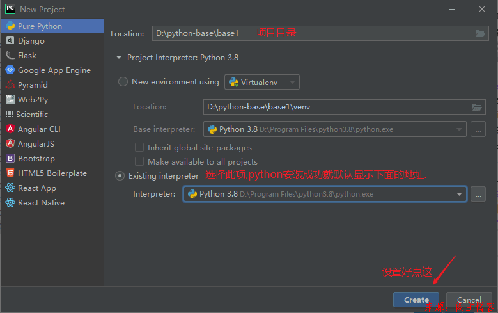The image size is (498, 313).
Task: Open ellipsis button next to Base interpreter
Action: click(x=478, y=129)
